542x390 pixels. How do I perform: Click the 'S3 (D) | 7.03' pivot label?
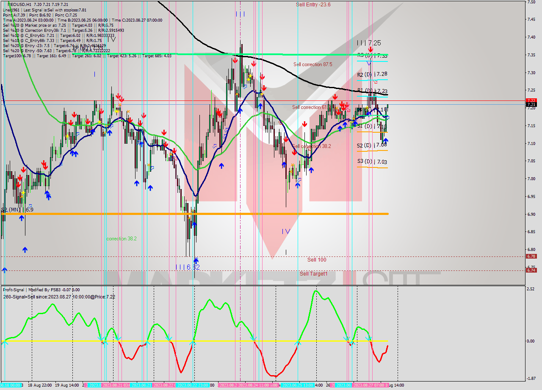click(x=372, y=162)
